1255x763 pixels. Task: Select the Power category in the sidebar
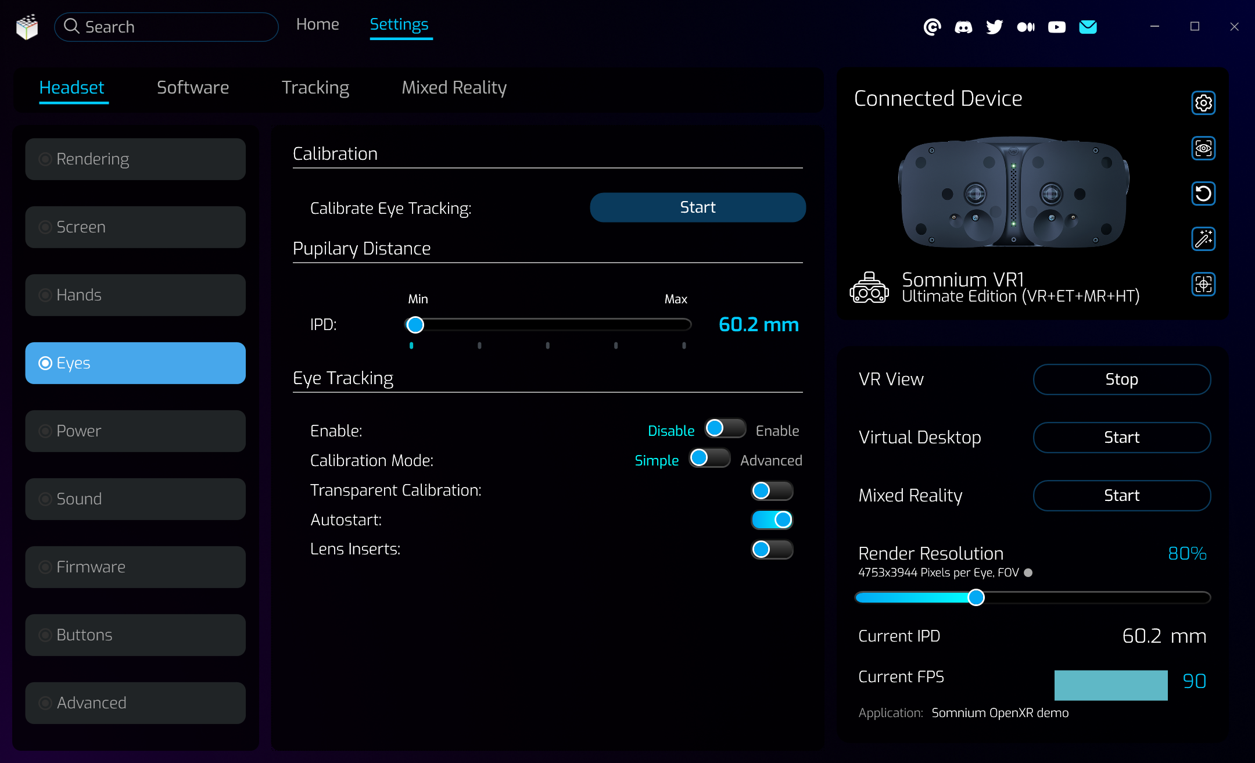[x=135, y=431]
